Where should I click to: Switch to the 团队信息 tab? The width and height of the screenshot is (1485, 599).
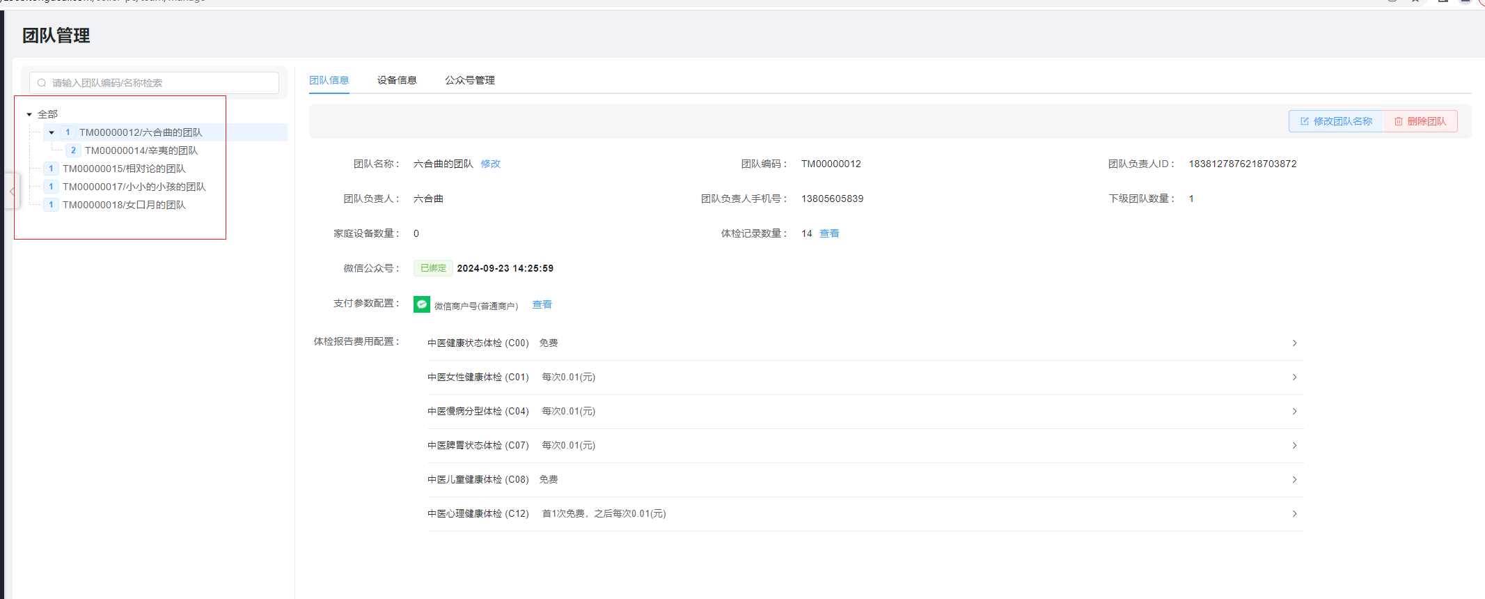tap(329, 80)
